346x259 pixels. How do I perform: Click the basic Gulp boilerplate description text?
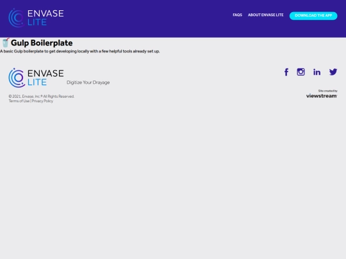(x=79, y=51)
